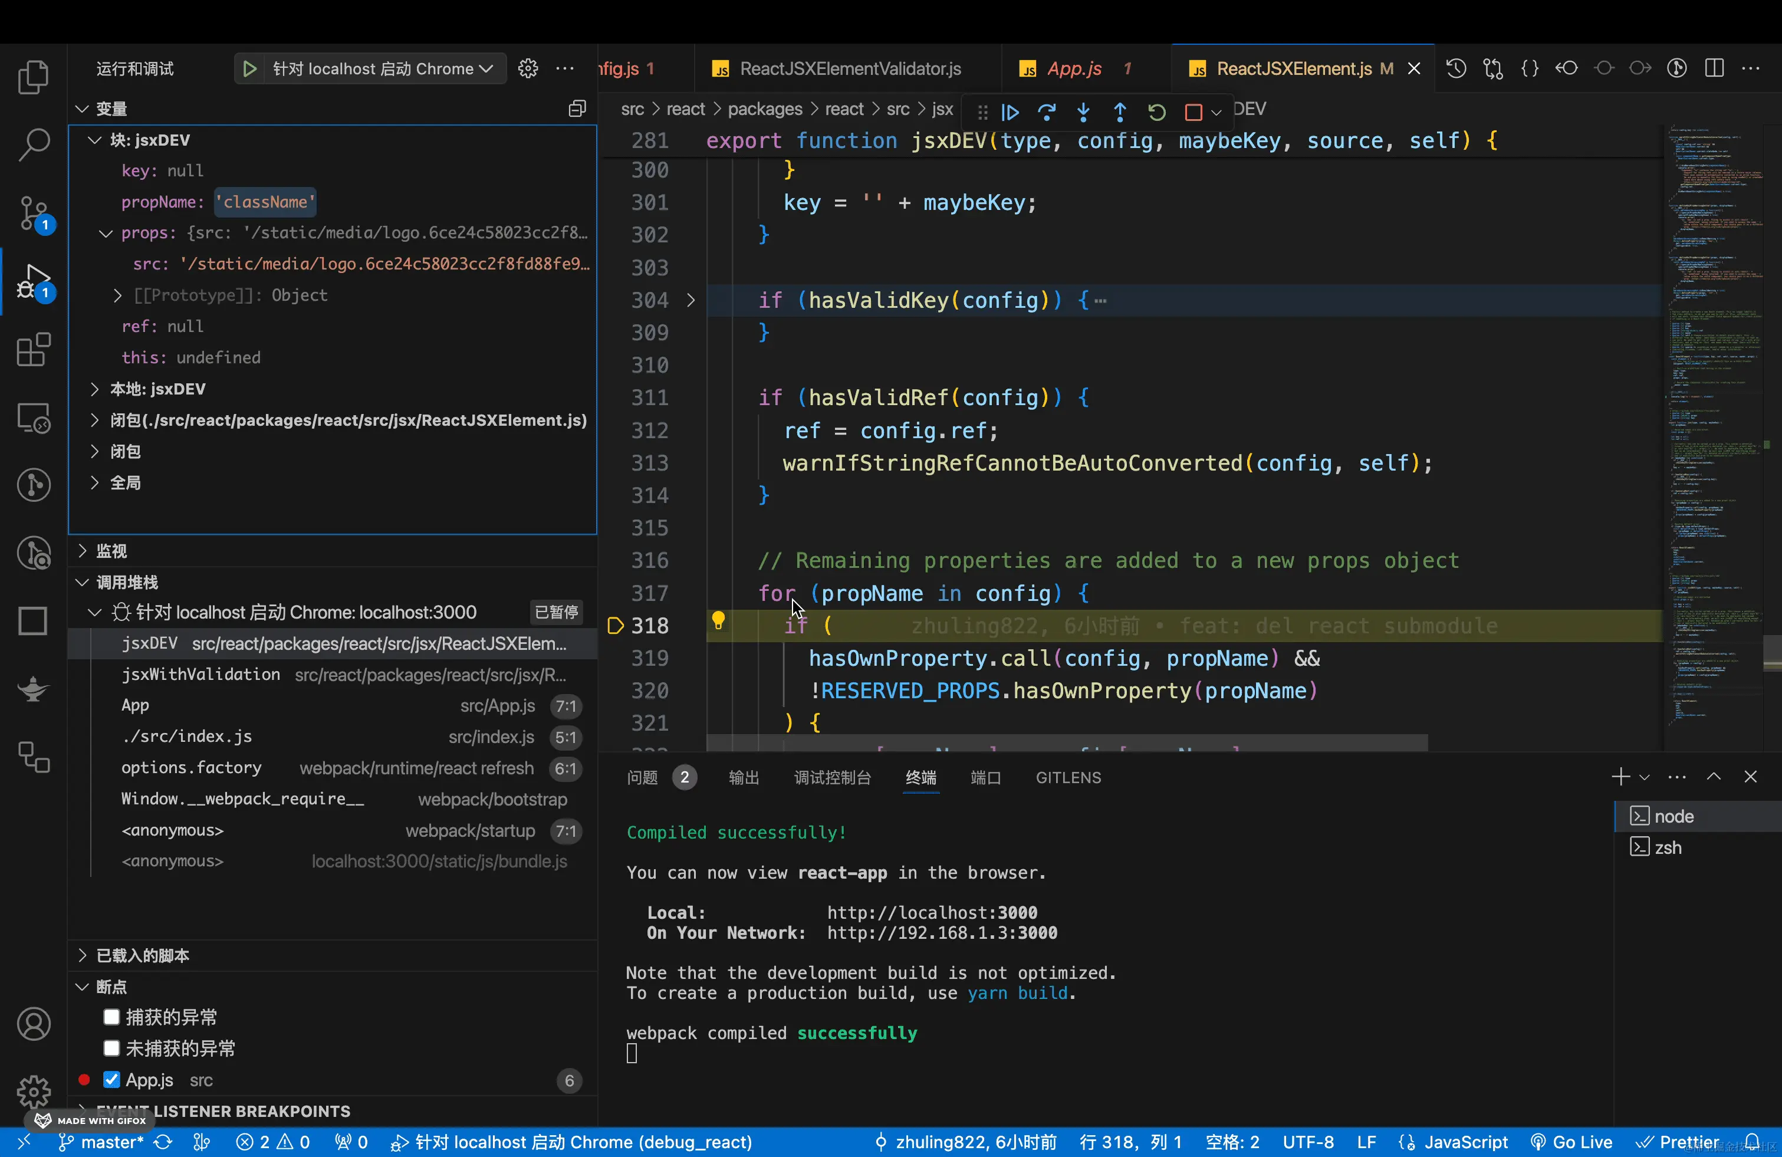The width and height of the screenshot is (1782, 1157).
Task: Click the Split Editor icon
Action: [x=1714, y=69]
